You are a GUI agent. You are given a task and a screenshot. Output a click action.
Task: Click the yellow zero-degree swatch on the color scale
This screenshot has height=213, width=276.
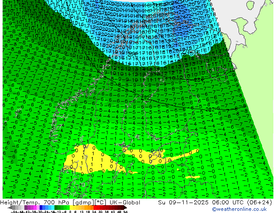tap(71, 207)
